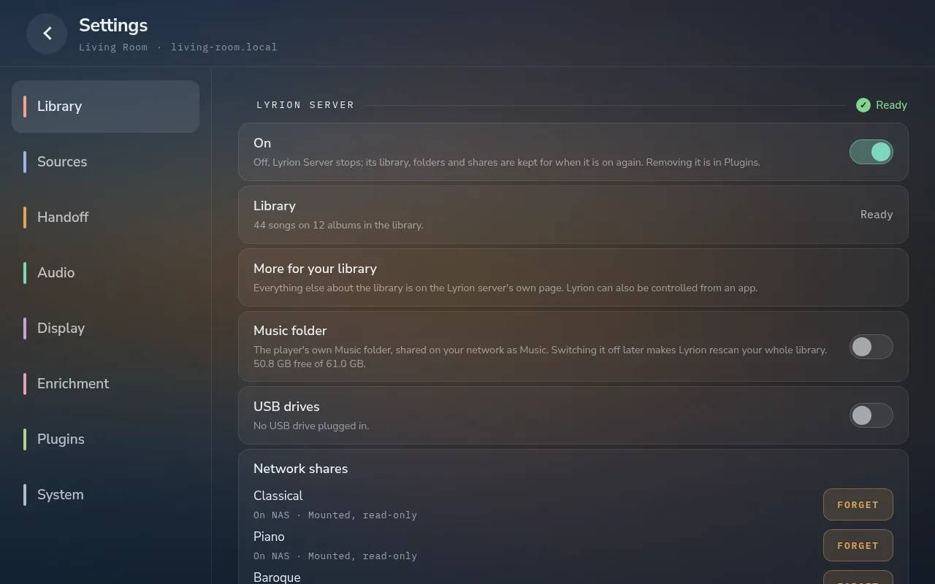Click the Network shares heading
The image size is (935, 584).
tap(300, 469)
